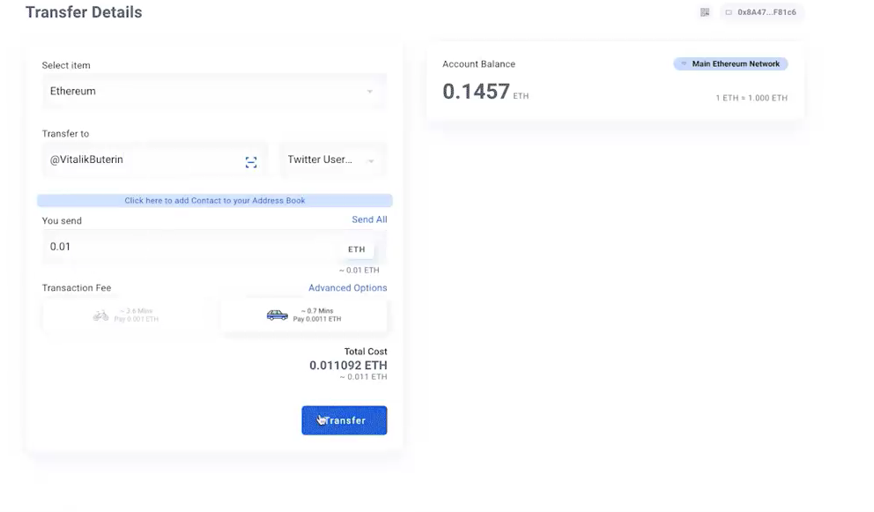Screen dimensions: 874x512
Task: Click the blue Transfer button
Action: pyautogui.click(x=344, y=420)
